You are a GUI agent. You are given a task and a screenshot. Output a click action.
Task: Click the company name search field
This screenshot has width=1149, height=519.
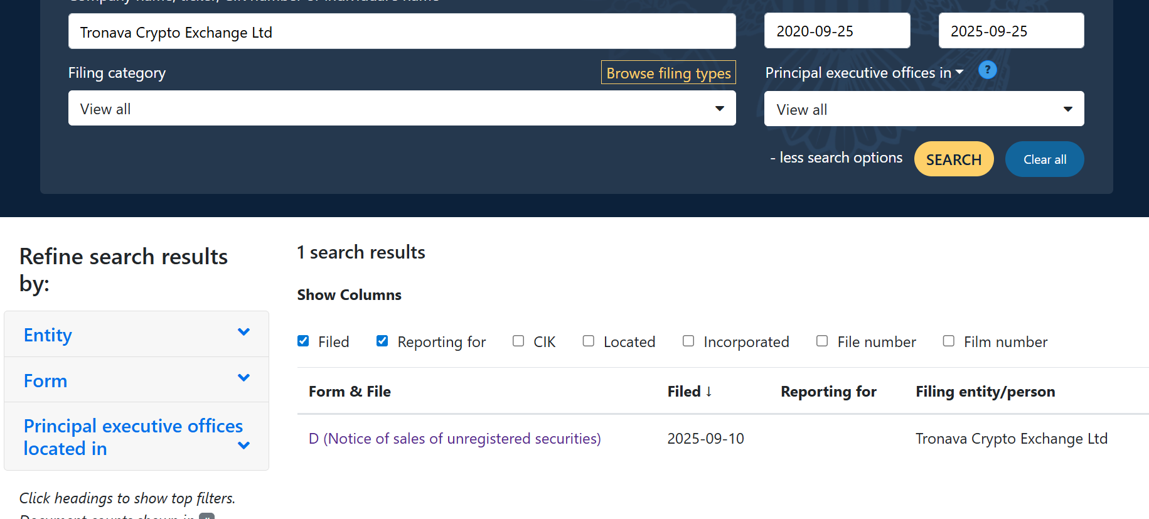402,32
